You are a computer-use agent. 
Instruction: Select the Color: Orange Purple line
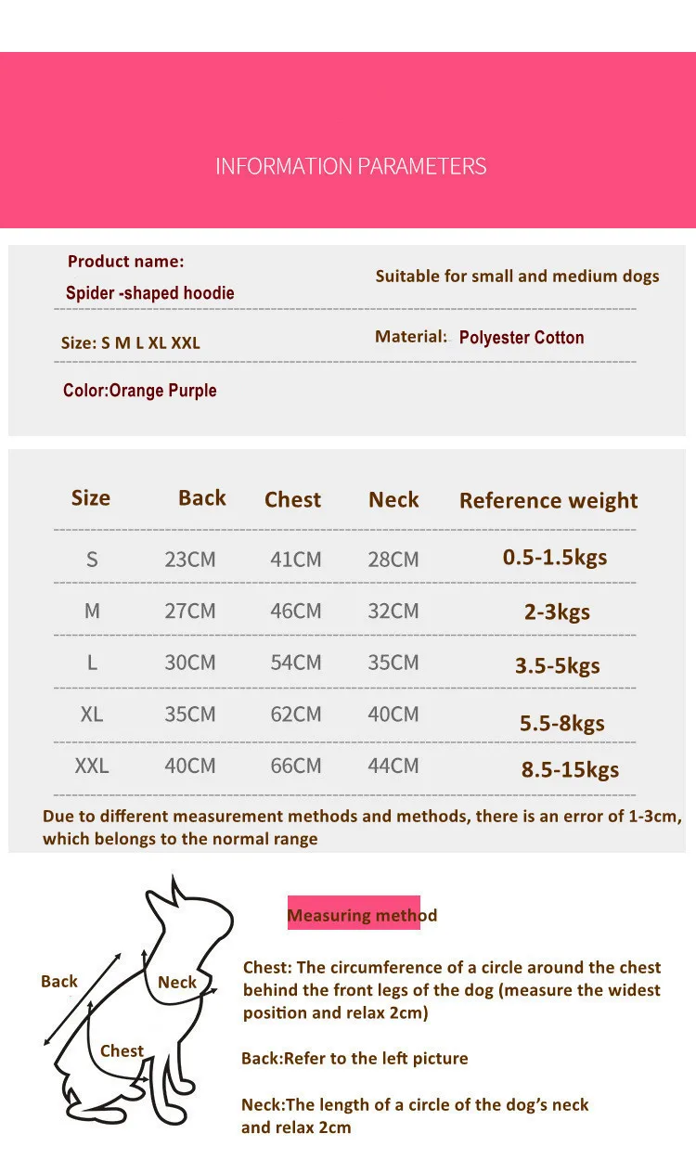click(140, 390)
